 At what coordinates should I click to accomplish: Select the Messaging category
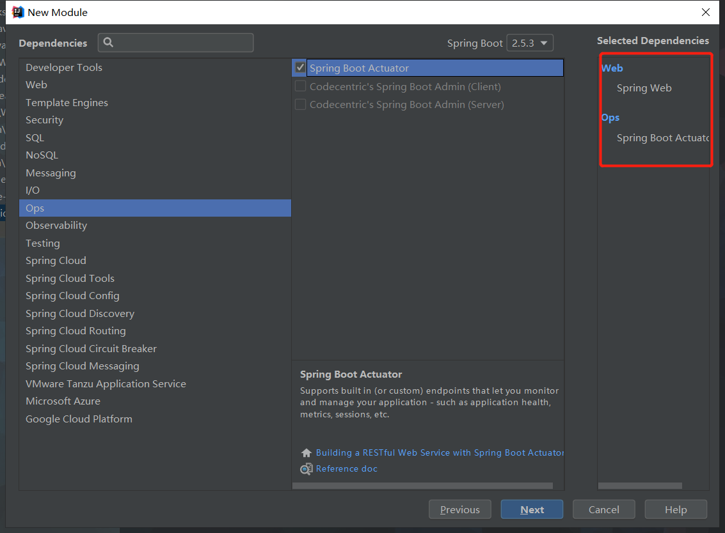tap(155, 173)
